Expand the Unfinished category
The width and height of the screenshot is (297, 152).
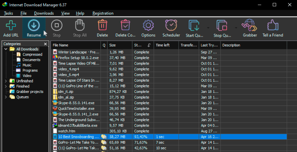(x=6, y=81)
